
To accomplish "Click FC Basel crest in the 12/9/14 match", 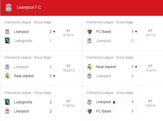I will coord(89,111).
